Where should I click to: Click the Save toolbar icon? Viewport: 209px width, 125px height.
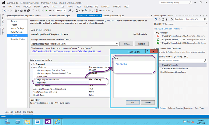[25, 11]
